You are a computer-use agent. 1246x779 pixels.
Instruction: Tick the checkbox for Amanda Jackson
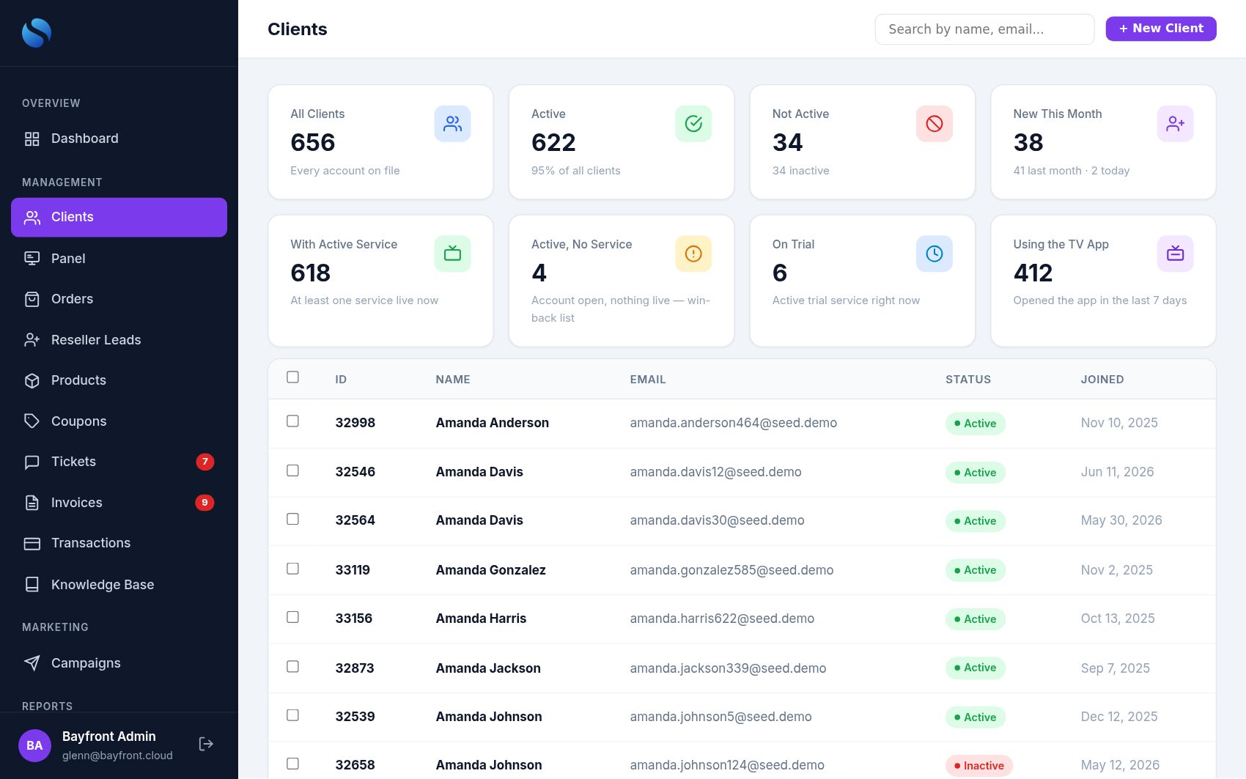tap(292, 666)
